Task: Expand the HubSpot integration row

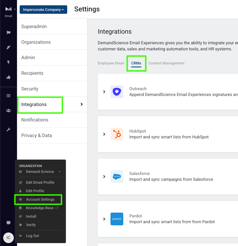Action: (x=104, y=134)
